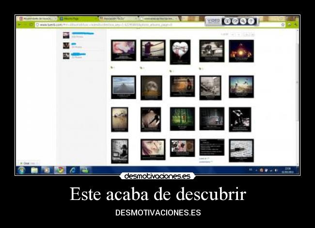
Task: Open the heart-shaped picture thumbnail
Action: point(180,52)
